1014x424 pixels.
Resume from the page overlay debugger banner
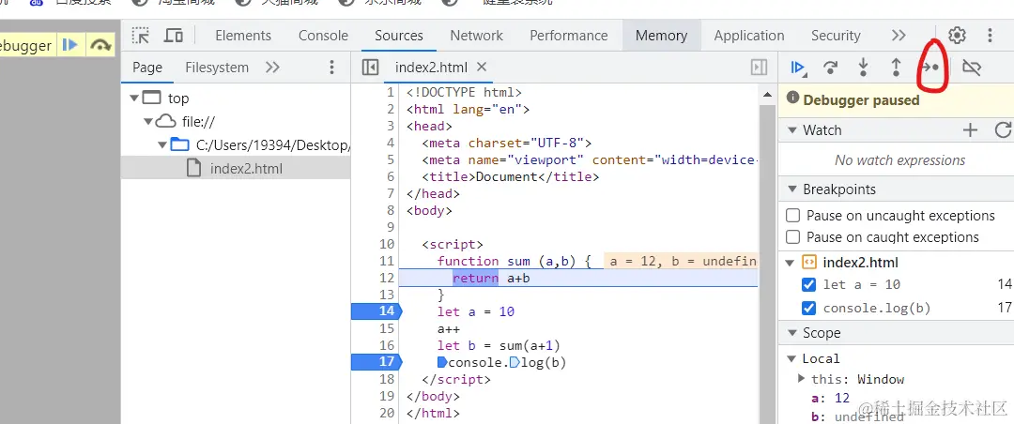pyautogui.click(x=69, y=45)
